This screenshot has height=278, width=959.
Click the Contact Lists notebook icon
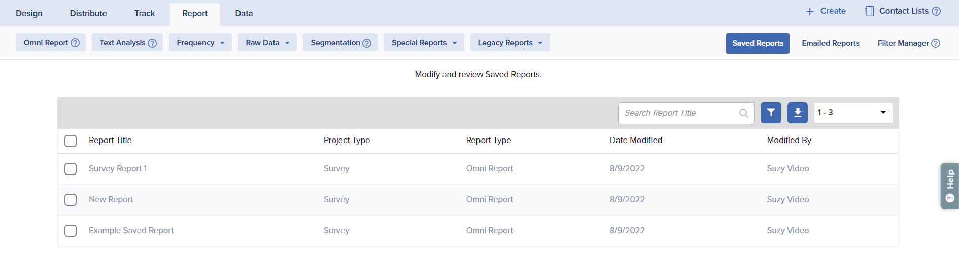pyautogui.click(x=869, y=11)
